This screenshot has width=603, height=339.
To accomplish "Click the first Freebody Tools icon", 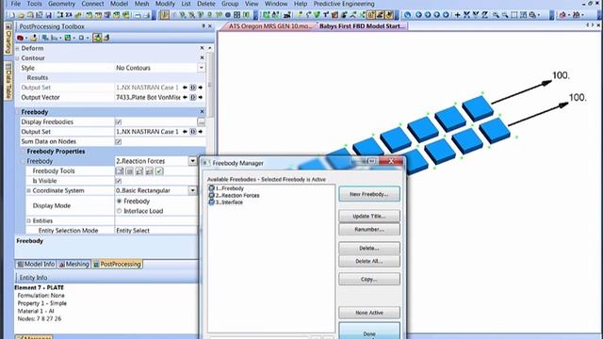I will [x=120, y=171].
